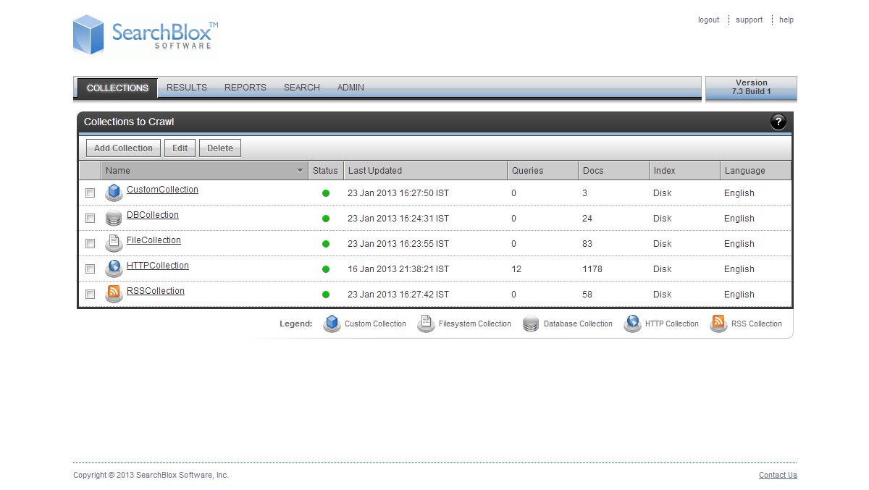Click the Edit button
The width and height of the screenshot is (869, 490).
click(180, 148)
